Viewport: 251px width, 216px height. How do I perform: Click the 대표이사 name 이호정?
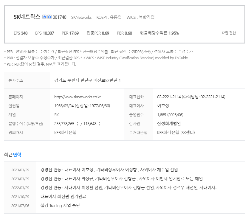[x=163, y=106]
